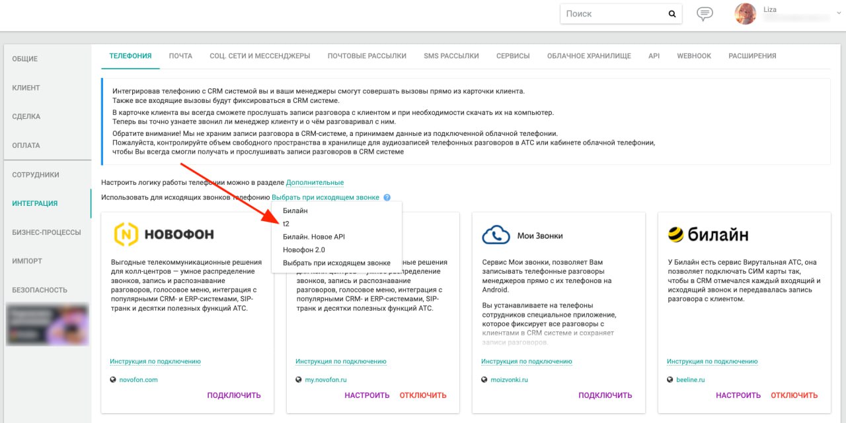Image resolution: width=846 pixels, height=423 pixels.
Task: Visit the my.novofon.ru link
Action: coord(326,380)
